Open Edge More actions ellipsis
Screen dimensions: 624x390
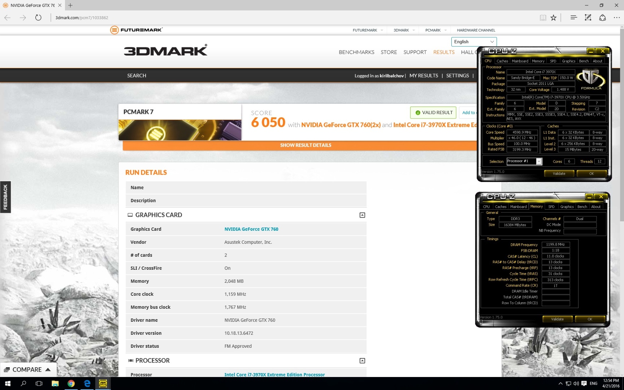pos(617,18)
